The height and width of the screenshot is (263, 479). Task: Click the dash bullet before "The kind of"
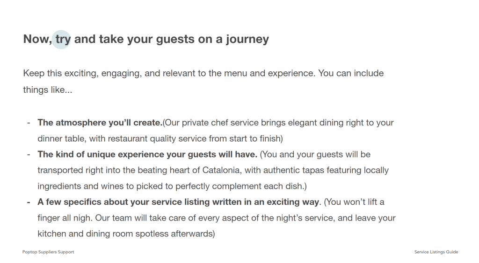tap(29, 154)
